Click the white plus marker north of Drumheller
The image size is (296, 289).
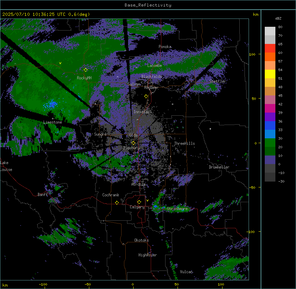[210, 129]
